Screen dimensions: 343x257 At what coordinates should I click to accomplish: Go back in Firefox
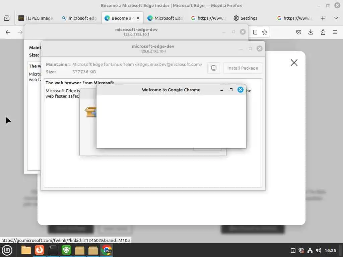pyautogui.click(x=8, y=32)
